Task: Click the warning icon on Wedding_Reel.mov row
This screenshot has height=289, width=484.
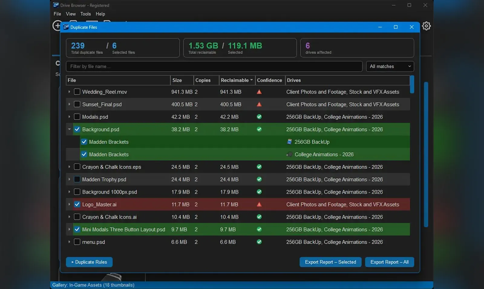Action: click(x=259, y=92)
